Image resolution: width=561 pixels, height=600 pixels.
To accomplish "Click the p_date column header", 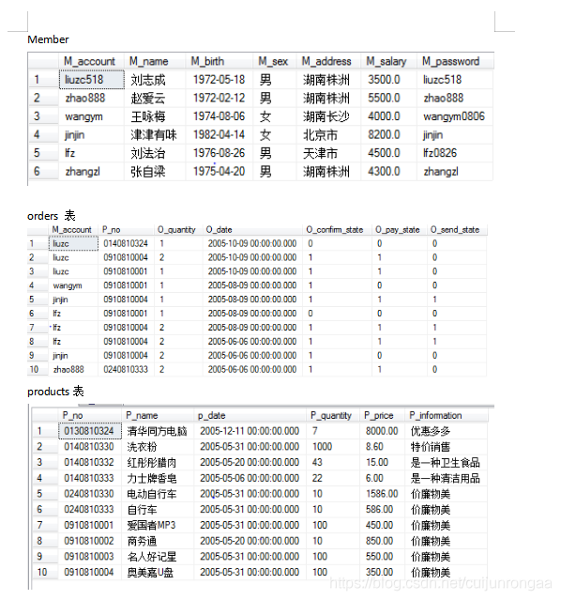I will pos(211,415).
